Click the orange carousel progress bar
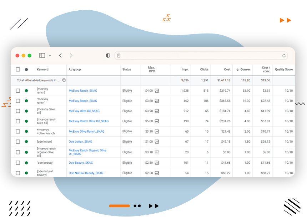The width and height of the screenshot is (307, 224). (x=119, y=206)
